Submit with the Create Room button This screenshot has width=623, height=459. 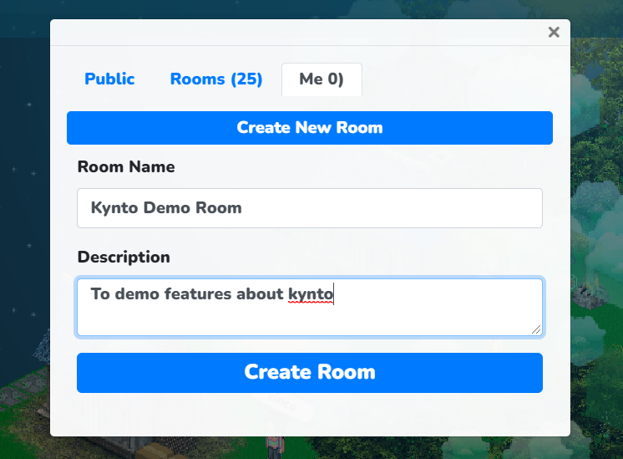pos(310,373)
